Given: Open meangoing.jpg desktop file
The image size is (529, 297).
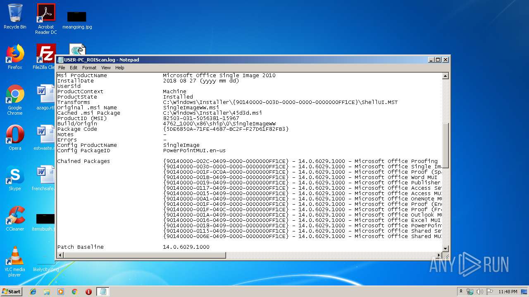Looking at the screenshot, I should 77,20.
